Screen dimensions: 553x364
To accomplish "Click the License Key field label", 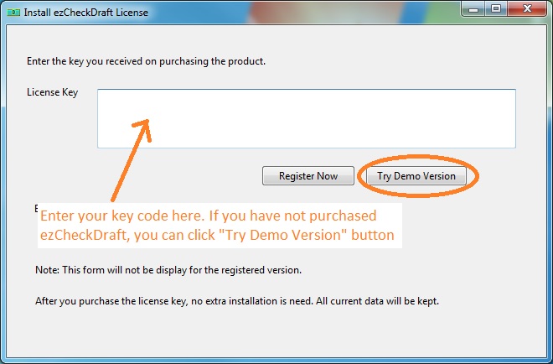I will (52, 92).
